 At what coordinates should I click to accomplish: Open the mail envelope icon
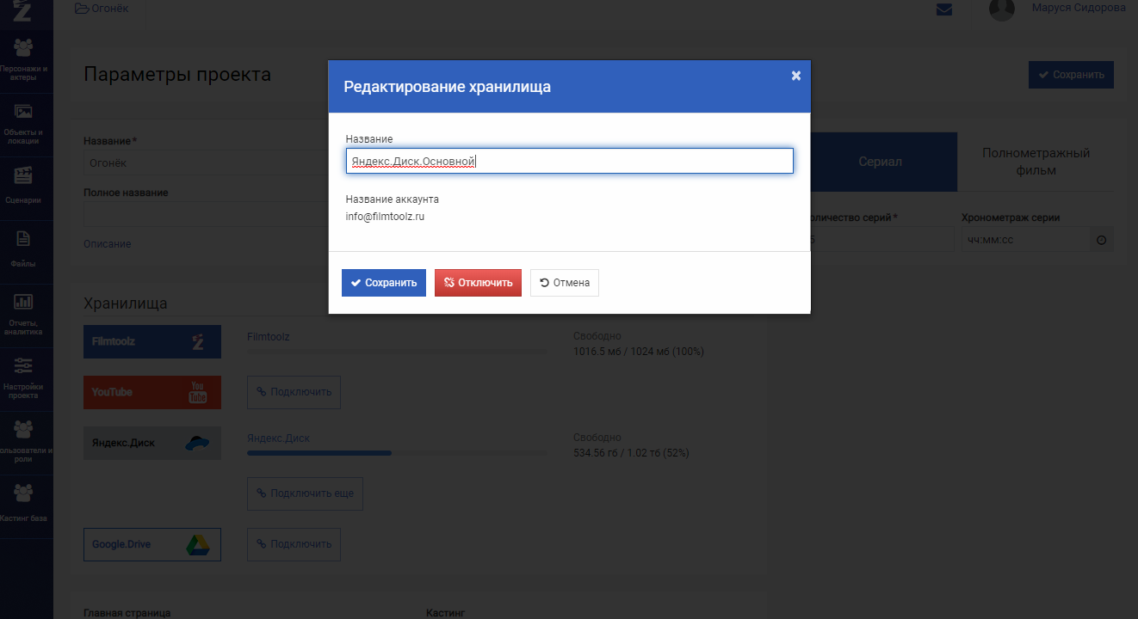(x=944, y=9)
